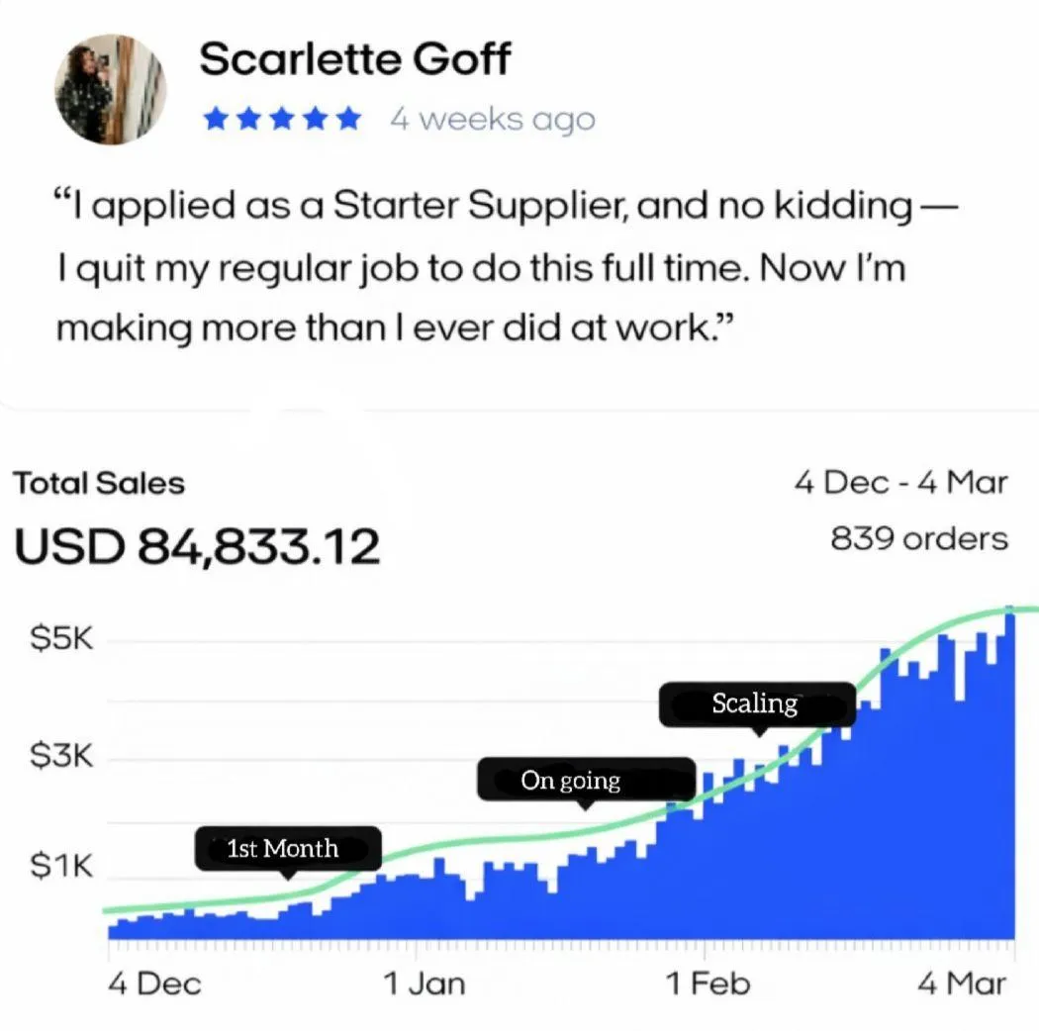Click the $5K axis label

[61, 640]
